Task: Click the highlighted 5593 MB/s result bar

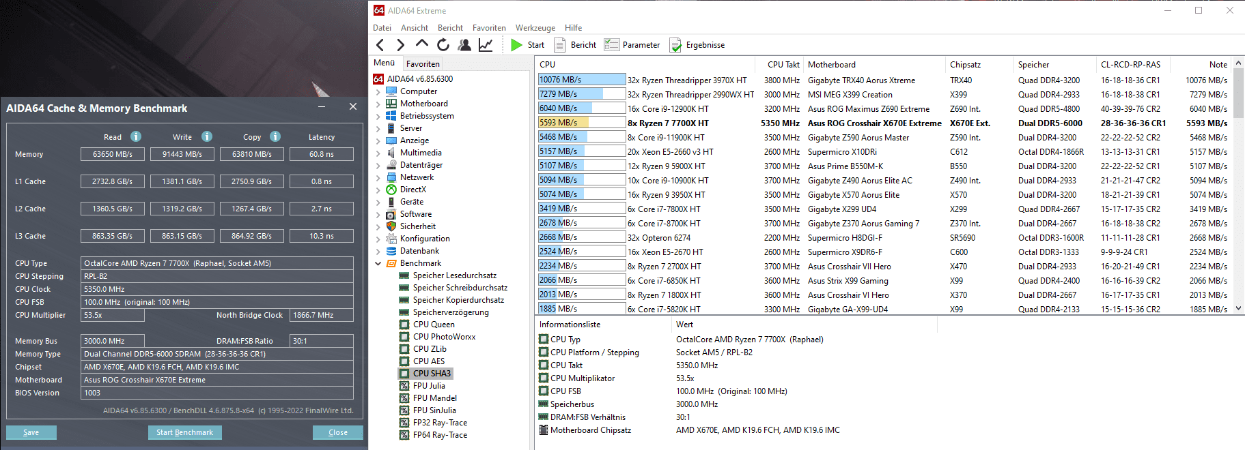Action: pyautogui.click(x=582, y=123)
